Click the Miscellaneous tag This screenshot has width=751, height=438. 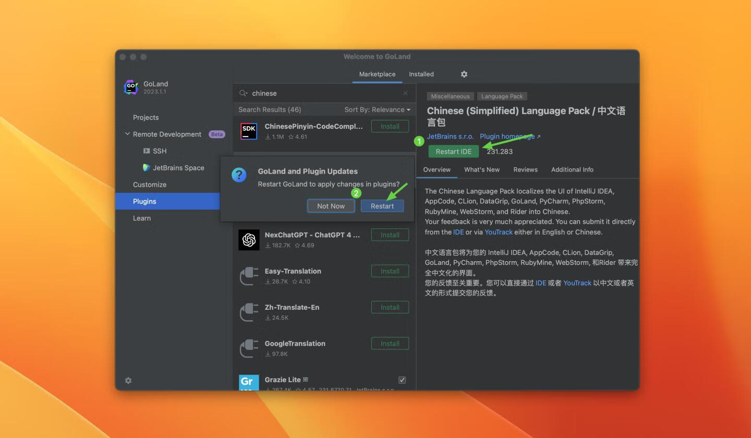(x=450, y=96)
